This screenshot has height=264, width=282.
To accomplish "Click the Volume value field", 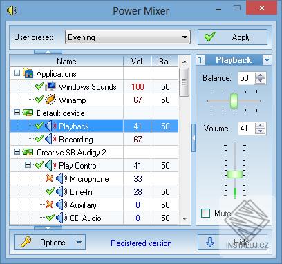I will pos(246,129).
